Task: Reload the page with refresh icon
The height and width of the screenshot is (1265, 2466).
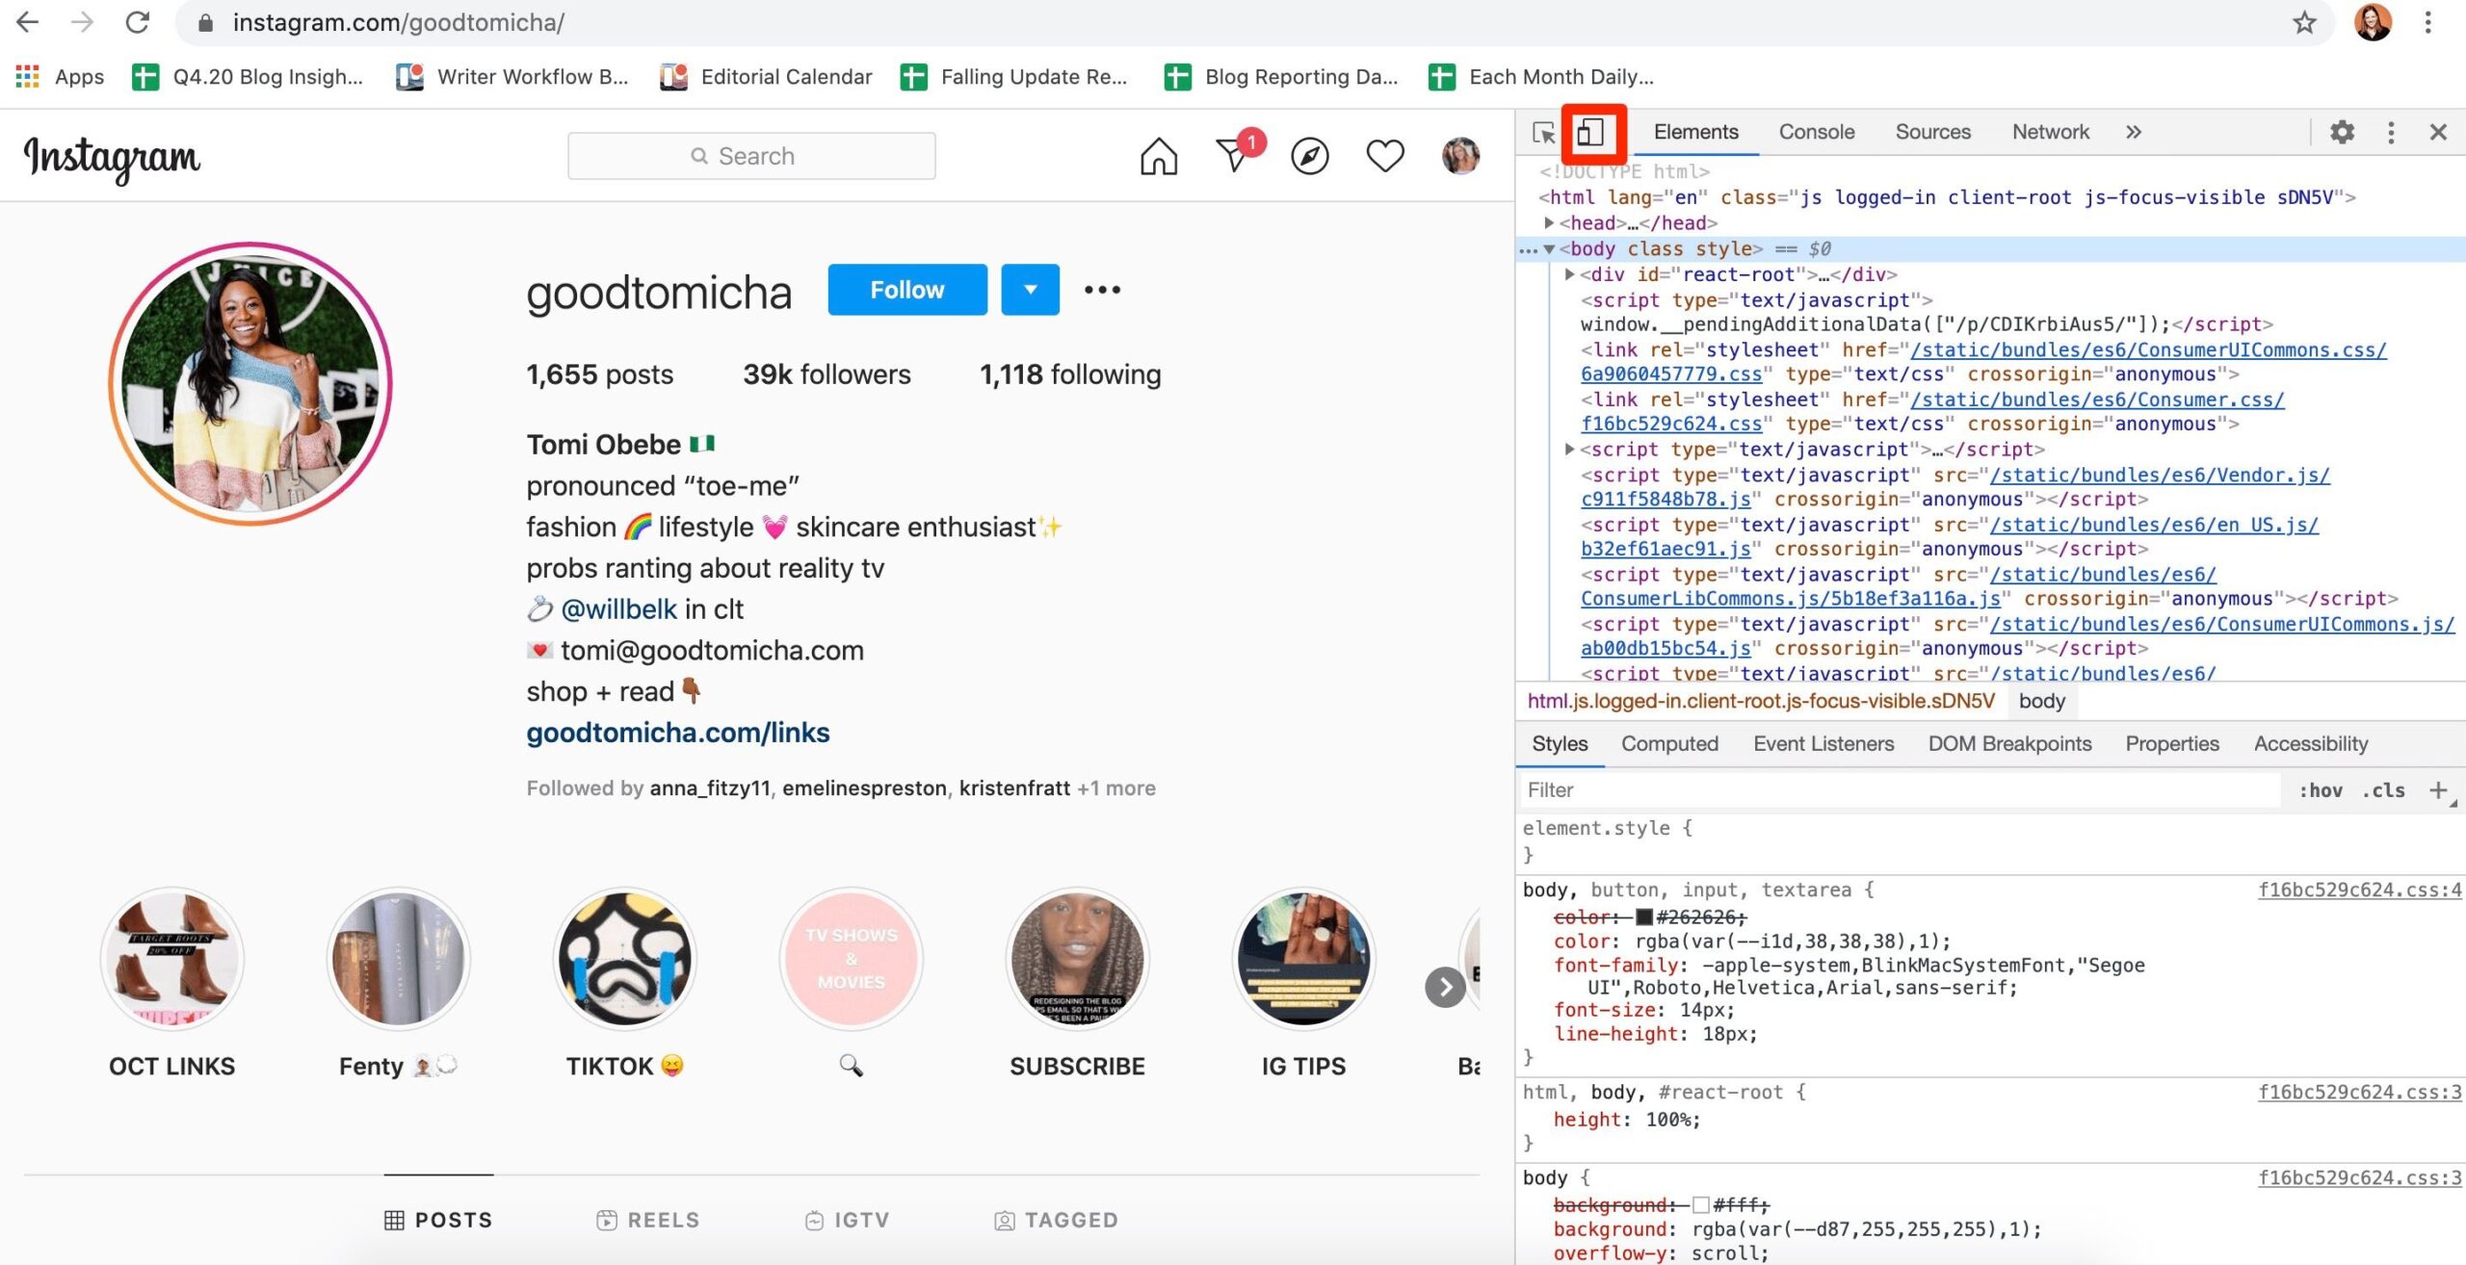Action: coord(138,22)
